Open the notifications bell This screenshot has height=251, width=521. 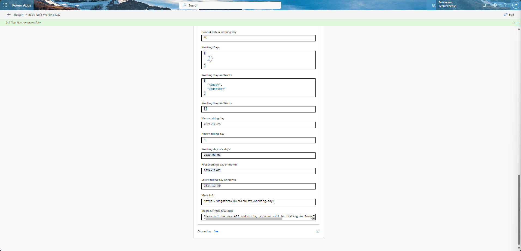click(x=484, y=5)
